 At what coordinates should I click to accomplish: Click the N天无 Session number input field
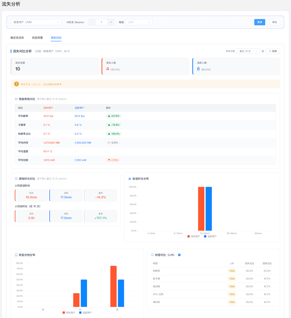[x=101, y=22]
